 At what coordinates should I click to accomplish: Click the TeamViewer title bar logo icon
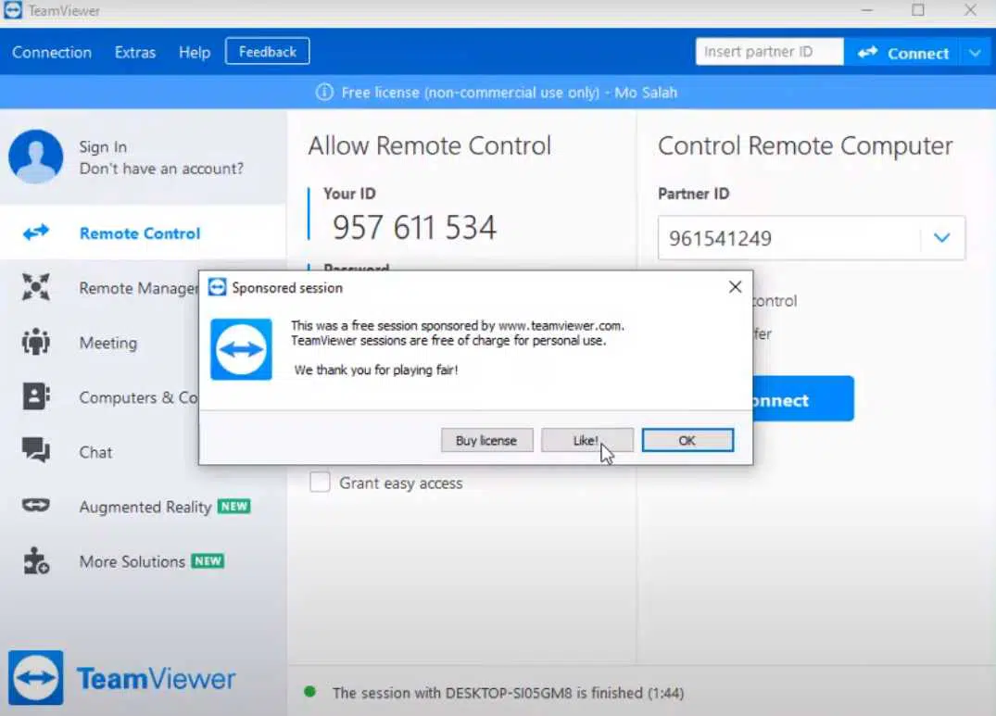(x=12, y=10)
